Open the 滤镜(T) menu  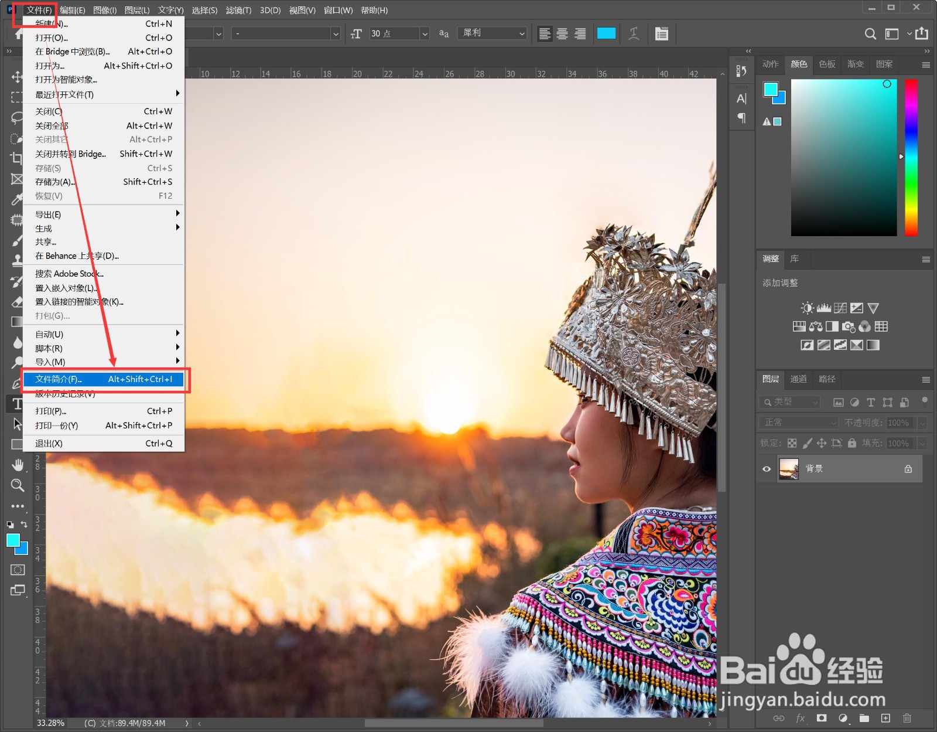pos(238,10)
